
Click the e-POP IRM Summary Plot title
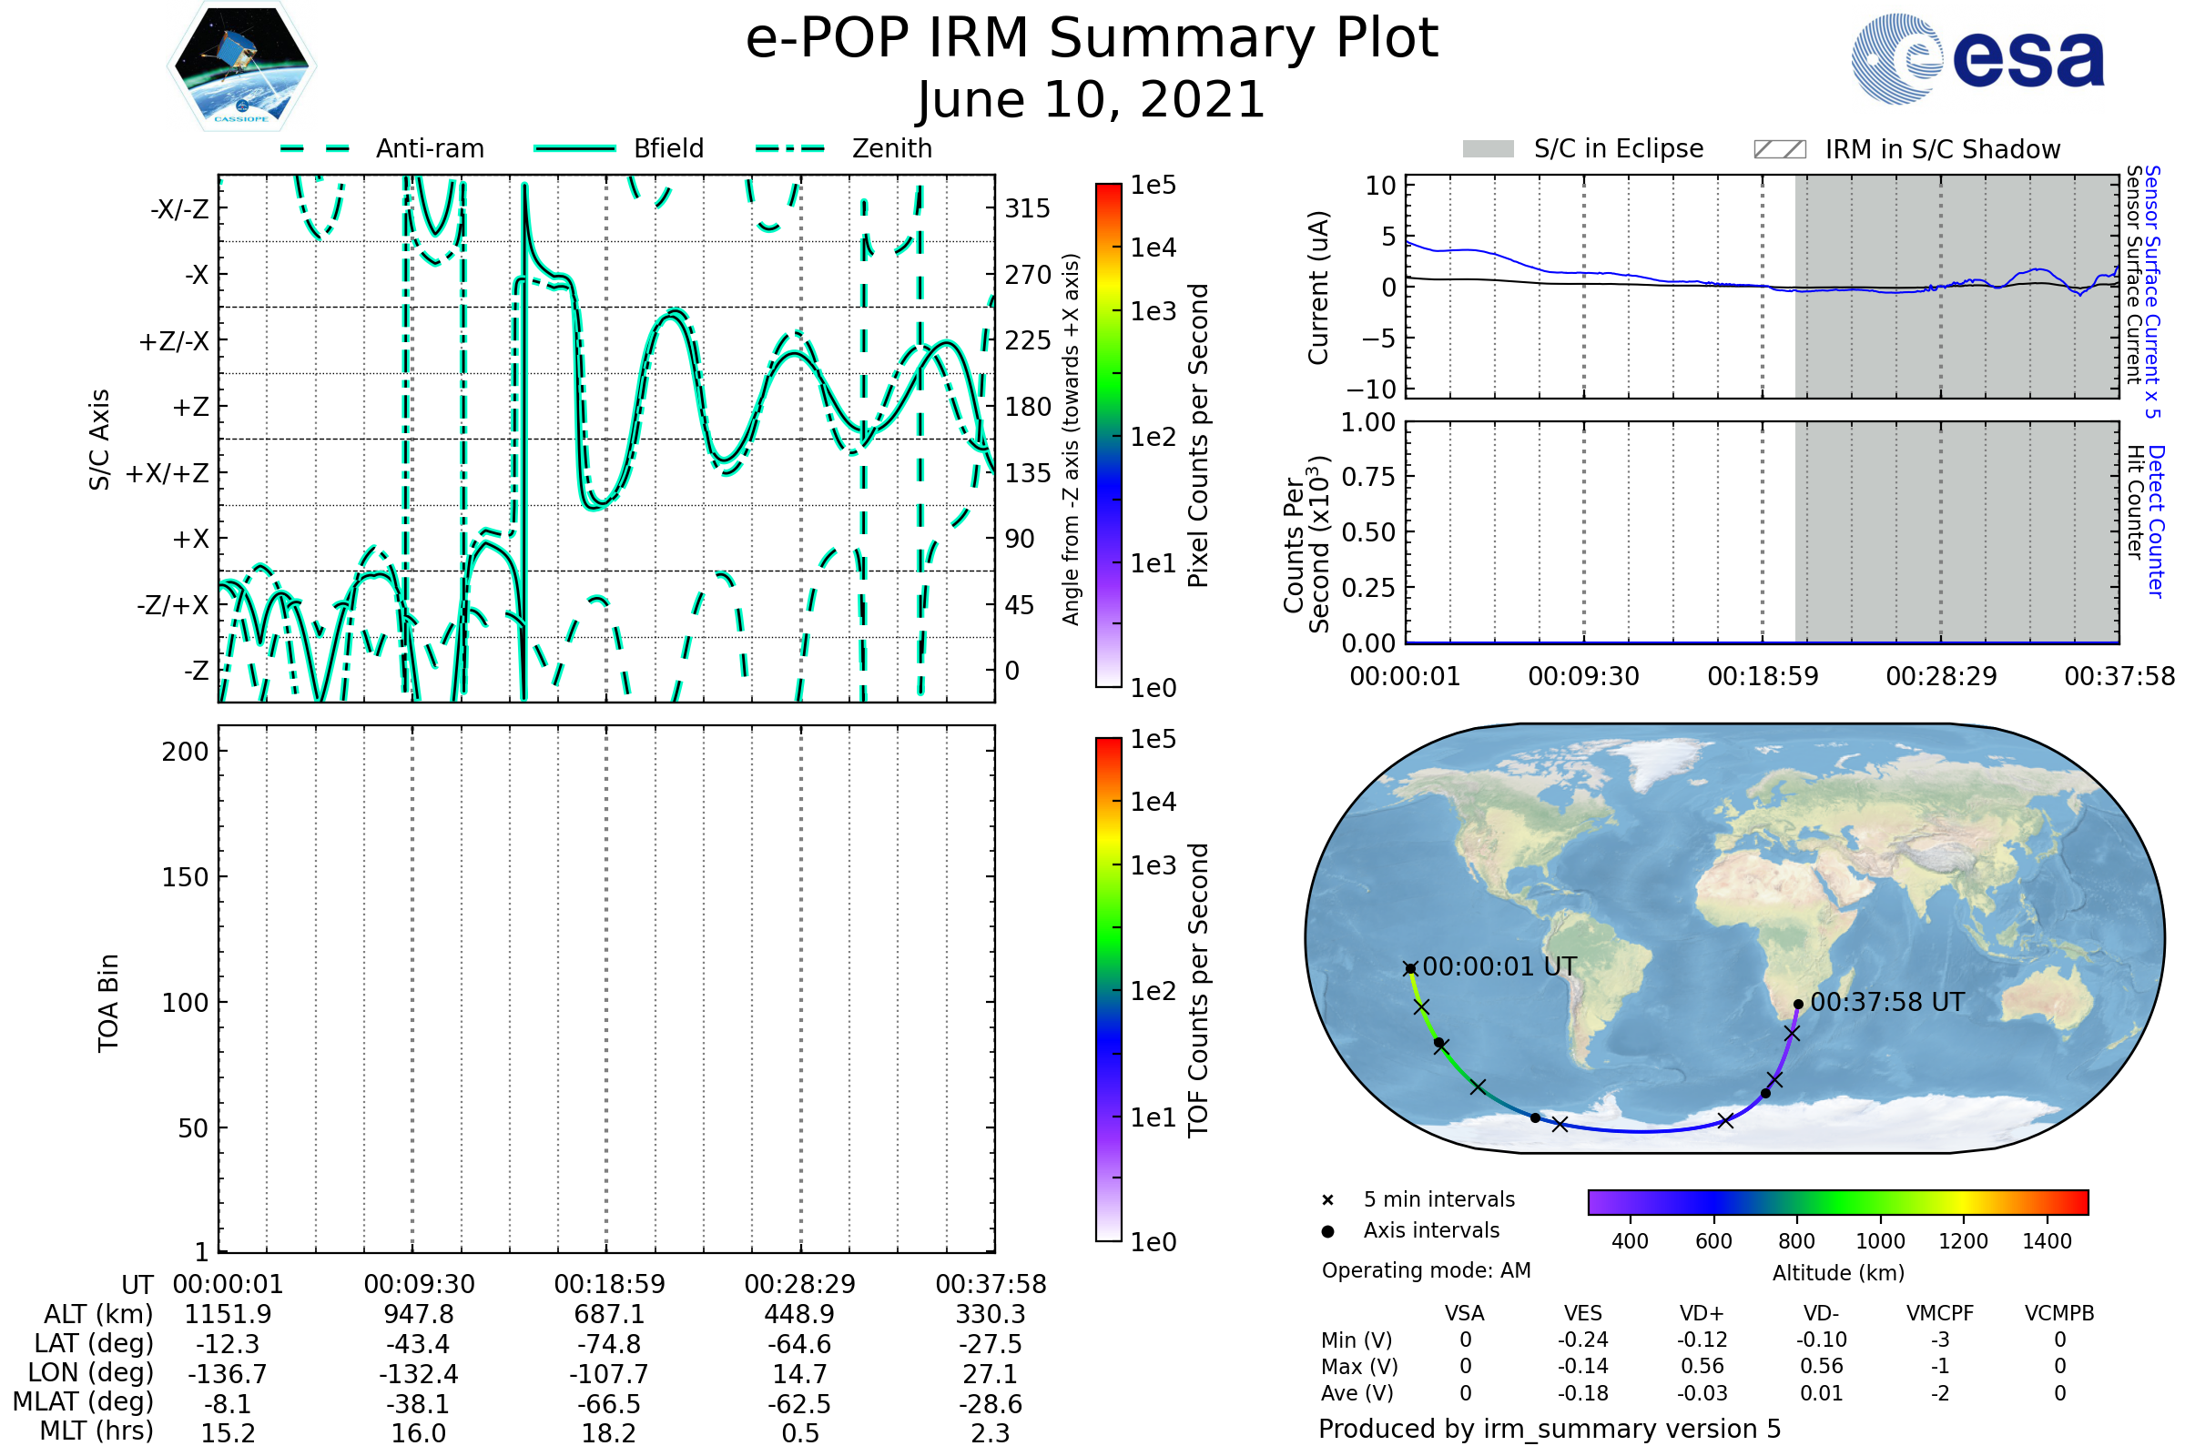point(1092,39)
